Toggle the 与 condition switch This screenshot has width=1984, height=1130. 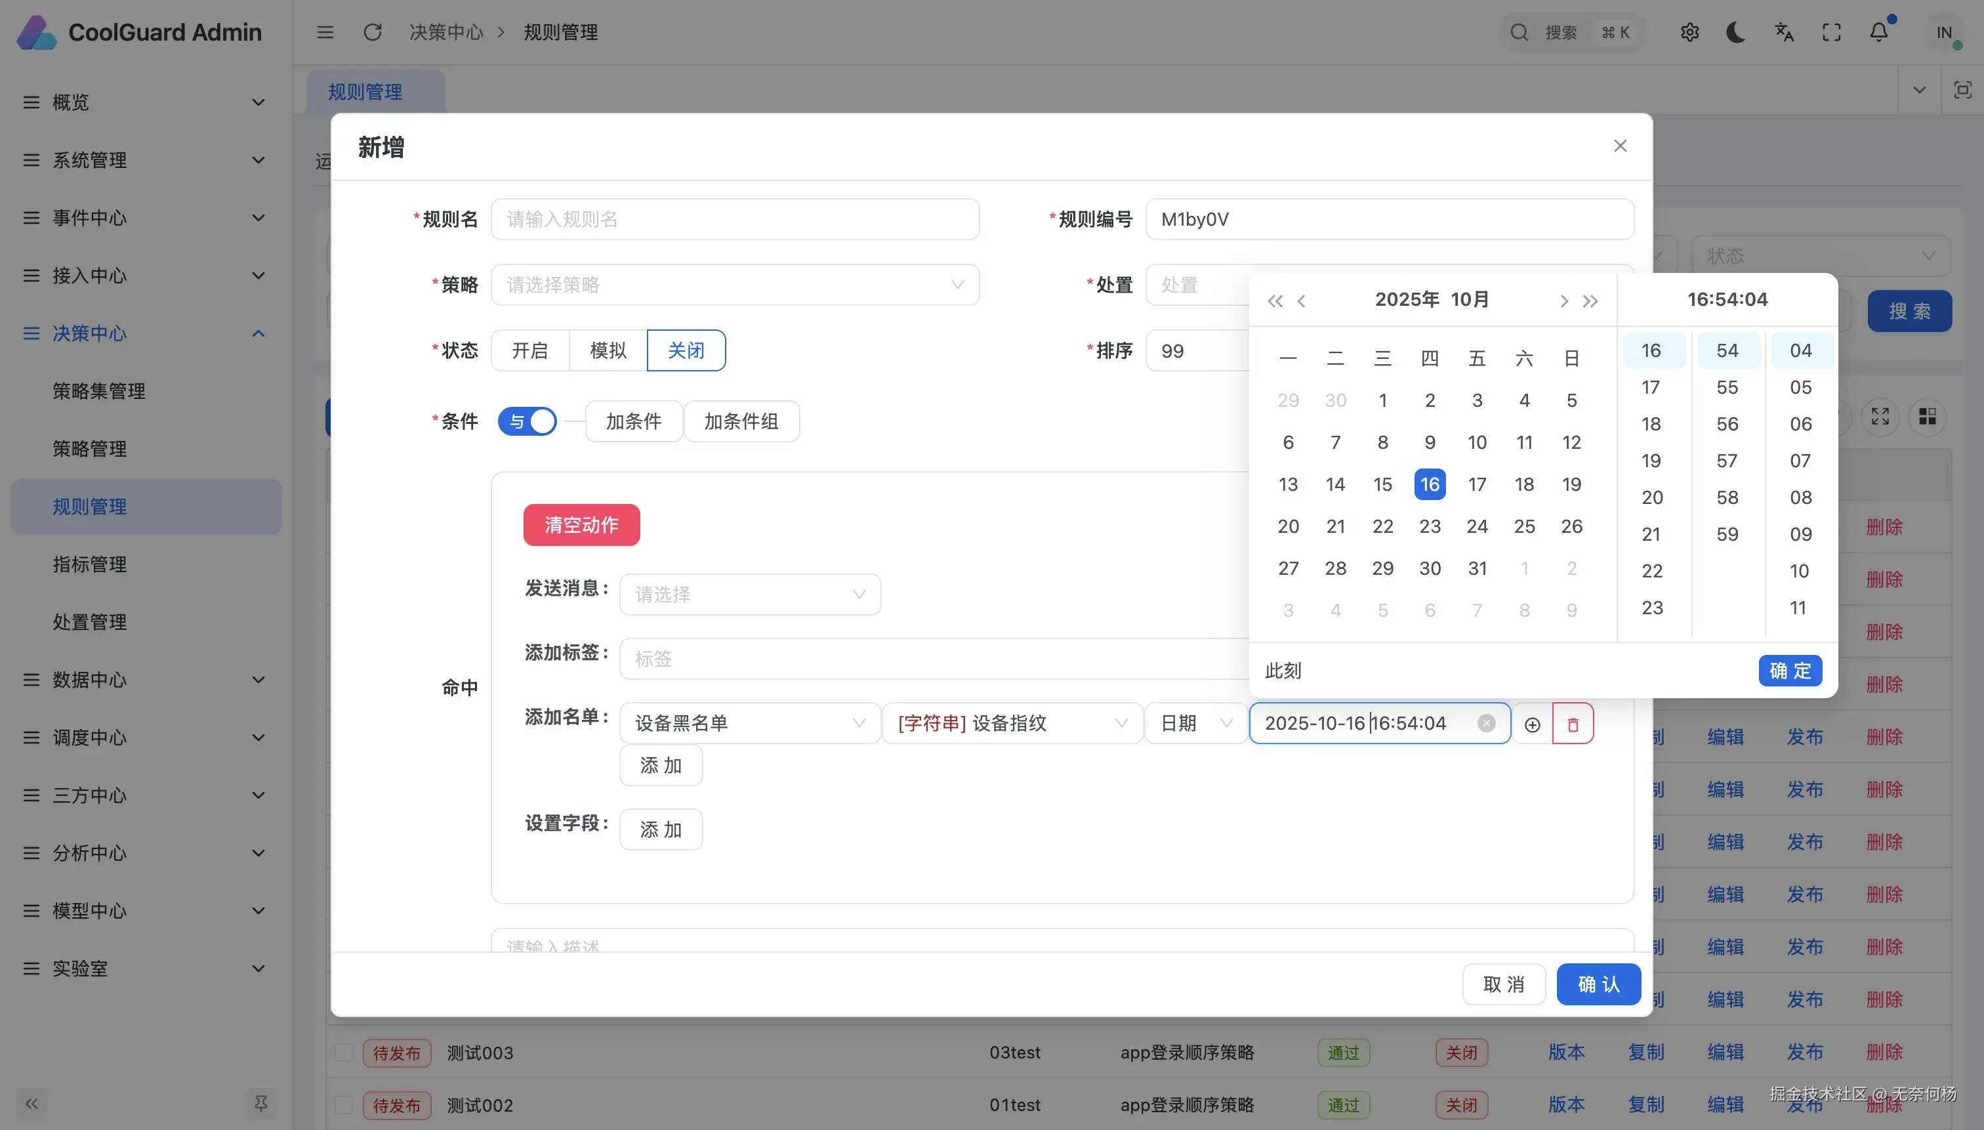[x=527, y=421]
